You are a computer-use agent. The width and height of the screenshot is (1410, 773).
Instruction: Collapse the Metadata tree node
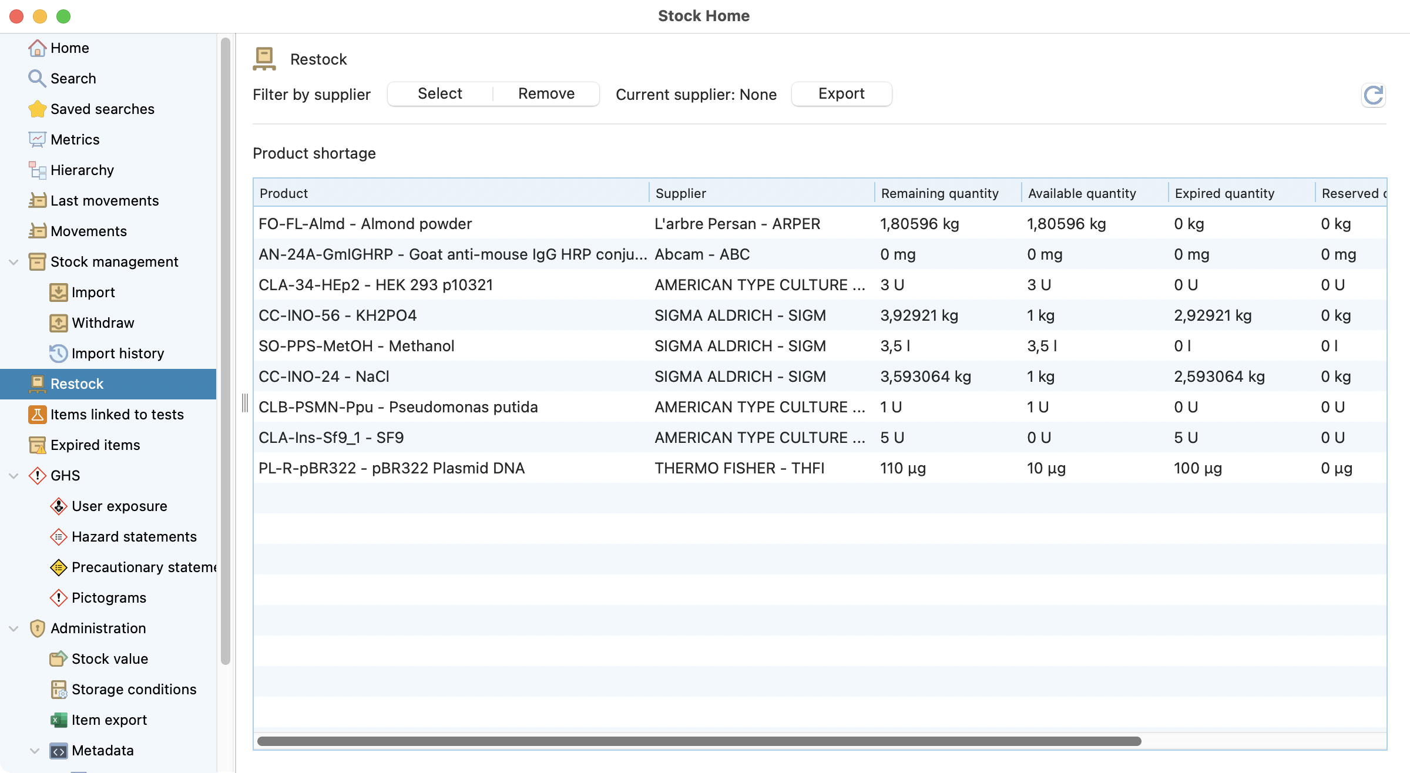tap(35, 751)
